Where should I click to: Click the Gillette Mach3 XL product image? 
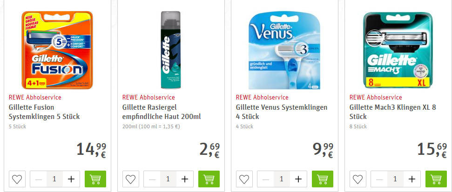coord(398,50)
